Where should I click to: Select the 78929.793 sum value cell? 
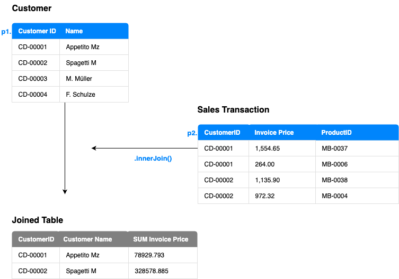(x=149, y=255)
